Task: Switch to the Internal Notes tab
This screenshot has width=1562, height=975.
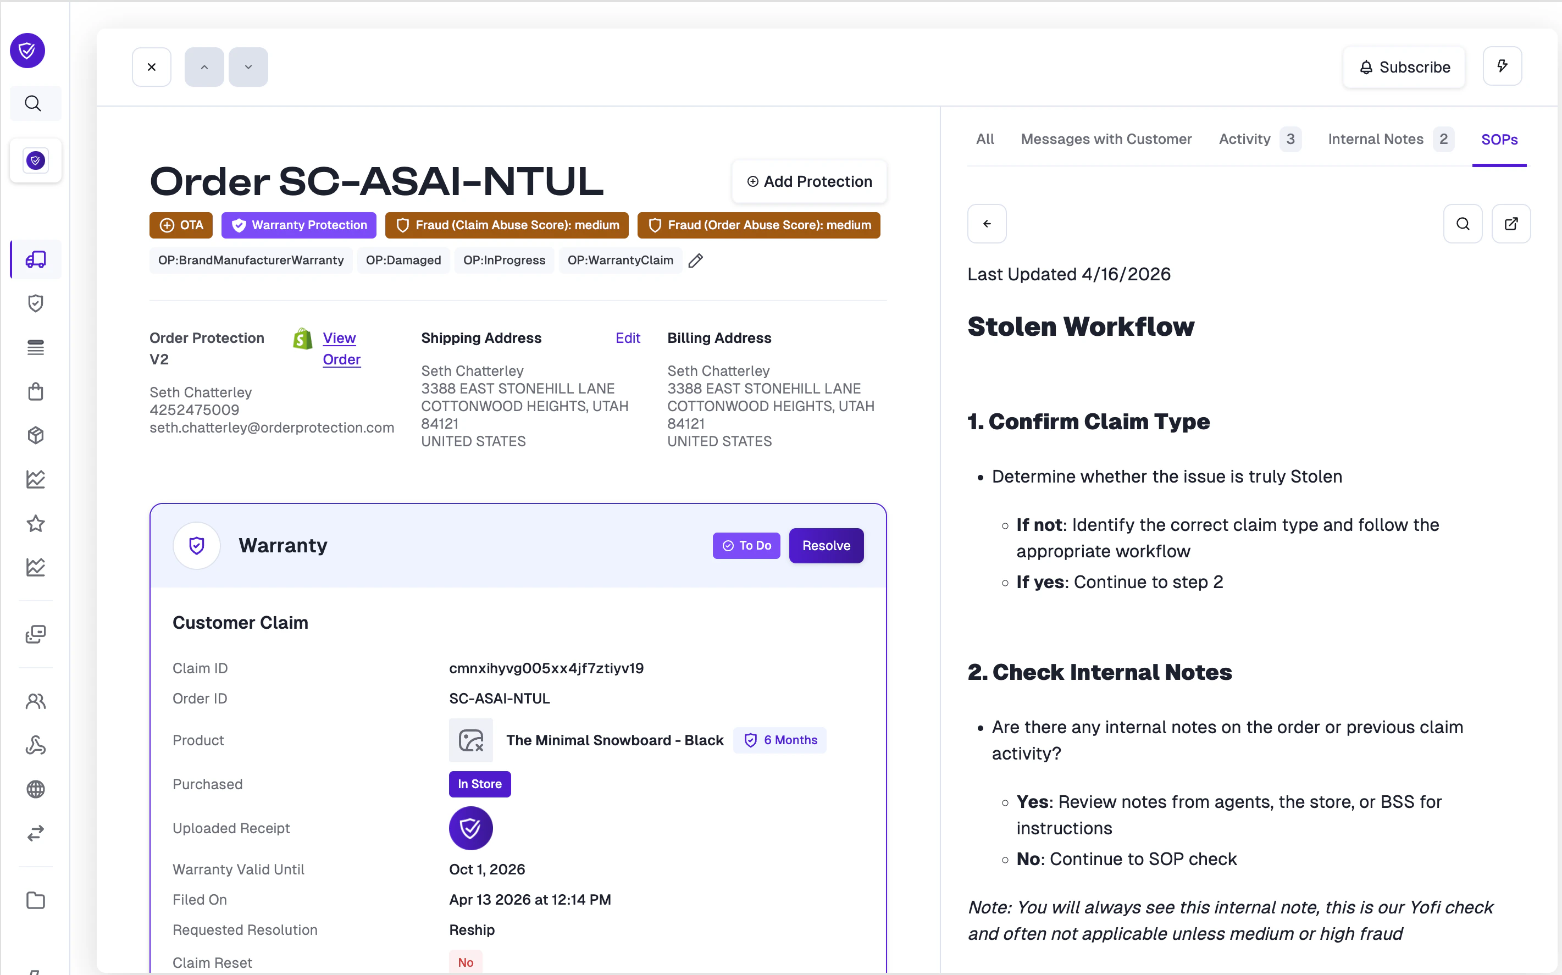Action: pyautogui.click(x=1375, y=139)
